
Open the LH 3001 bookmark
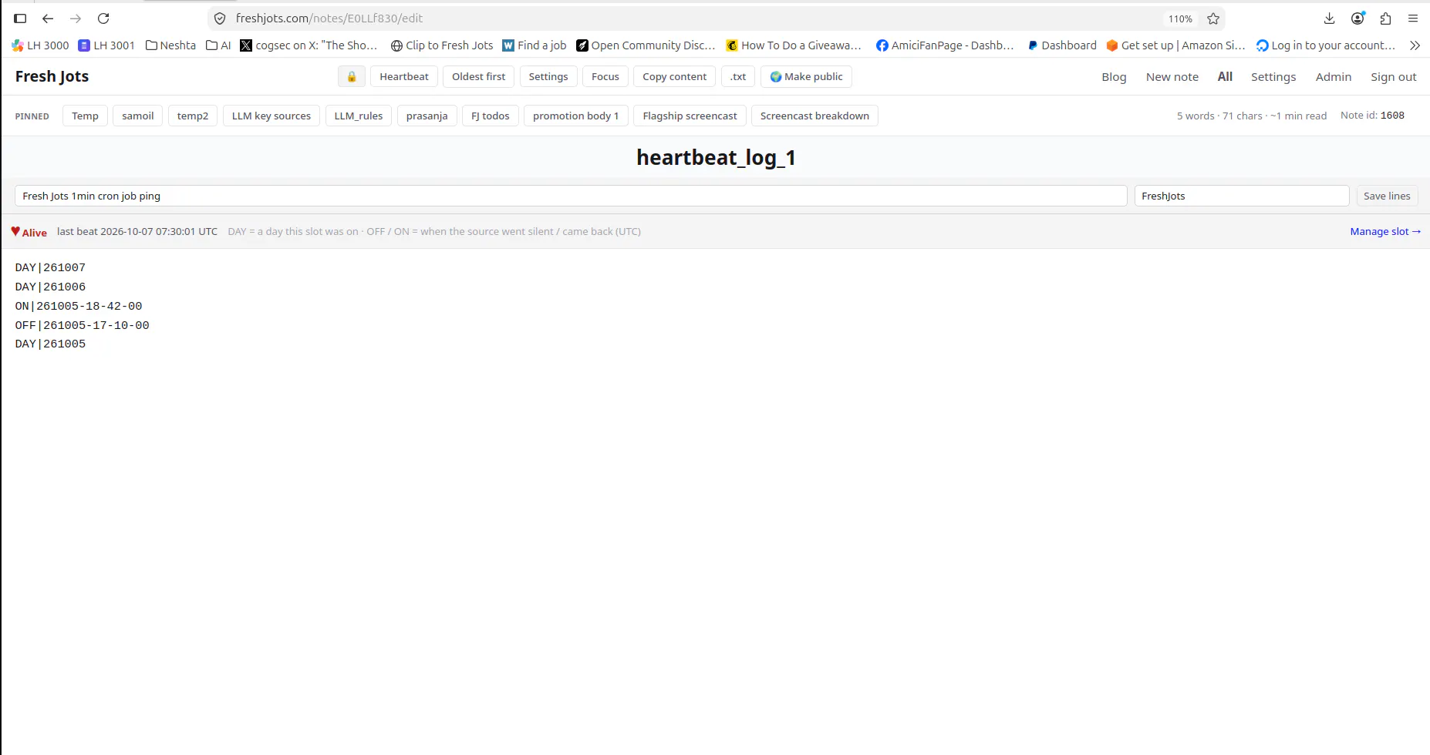pyautogui.click(x=106, y=45)
